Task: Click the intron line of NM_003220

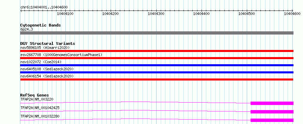Action: point(135,102)
